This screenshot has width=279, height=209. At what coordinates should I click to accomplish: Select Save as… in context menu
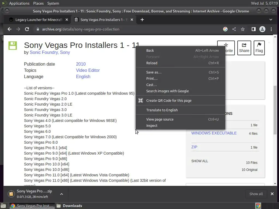click(180, 72)
